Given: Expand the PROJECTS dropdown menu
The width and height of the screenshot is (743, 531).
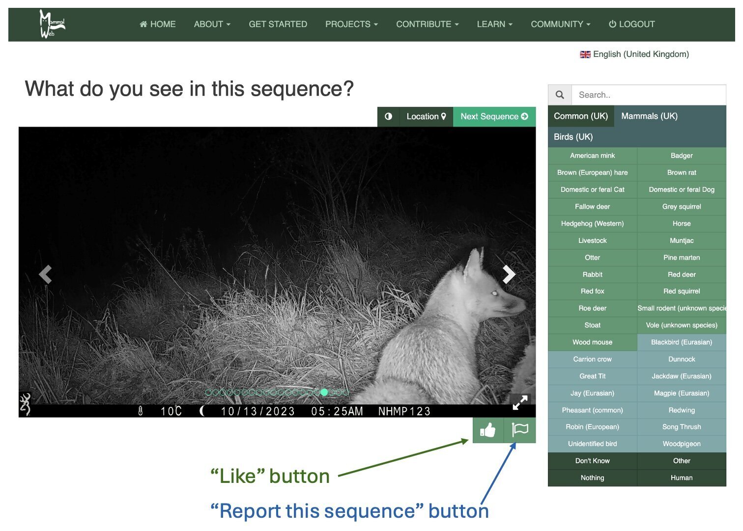Looking at the screenshot, I should point(351,24).
